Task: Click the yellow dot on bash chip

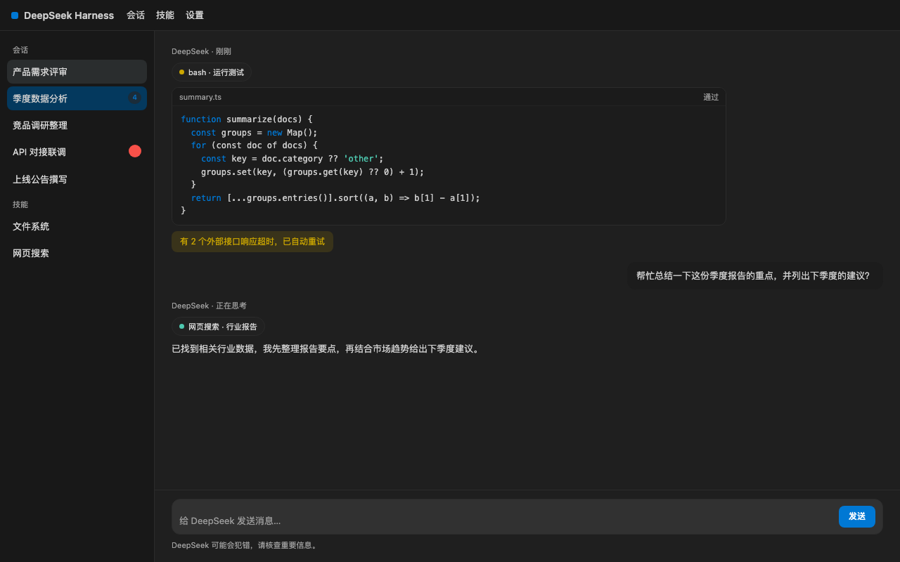Action: click(x=181, y=72)
